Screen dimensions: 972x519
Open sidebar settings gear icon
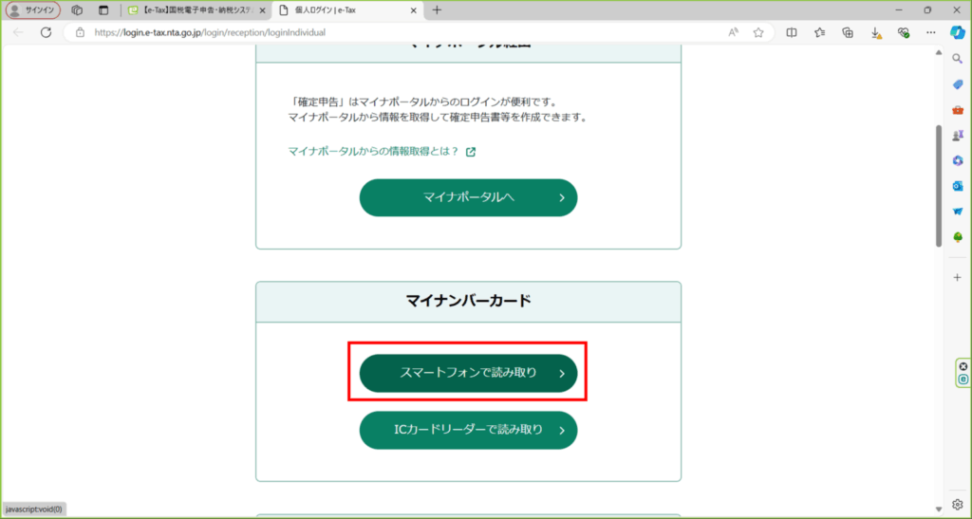(x=958, y=505)
